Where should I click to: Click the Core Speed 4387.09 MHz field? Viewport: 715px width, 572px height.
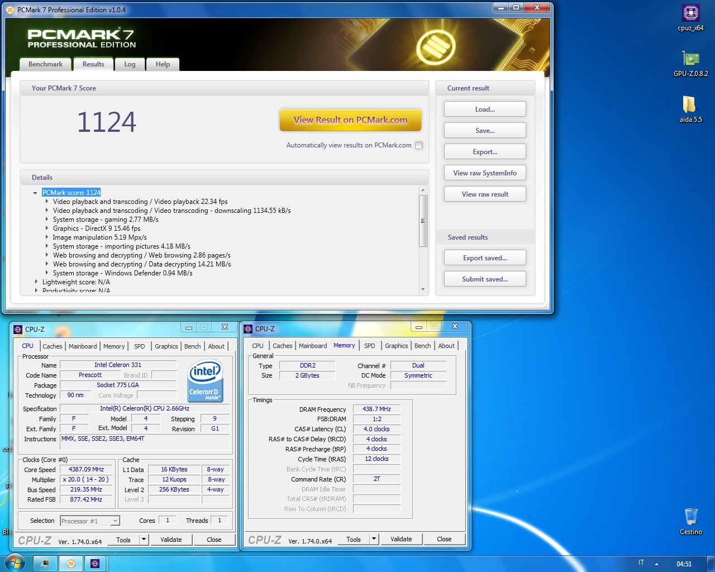point(86,470)
